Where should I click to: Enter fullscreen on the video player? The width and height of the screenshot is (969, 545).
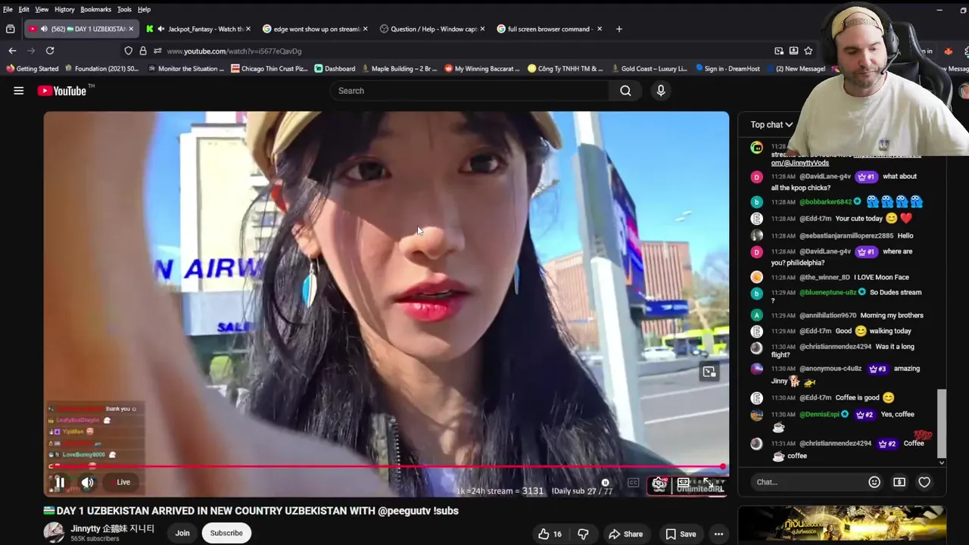(x=709, y=482)
